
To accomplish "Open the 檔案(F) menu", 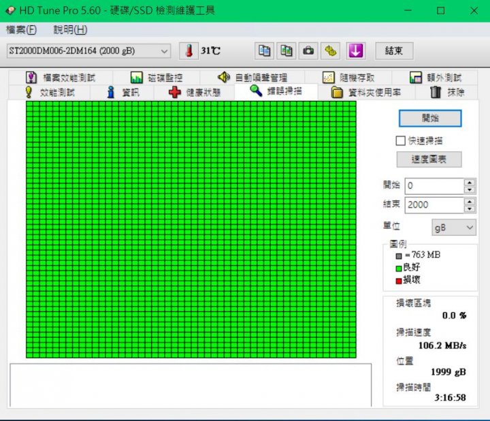I will (x=21, y=30).
